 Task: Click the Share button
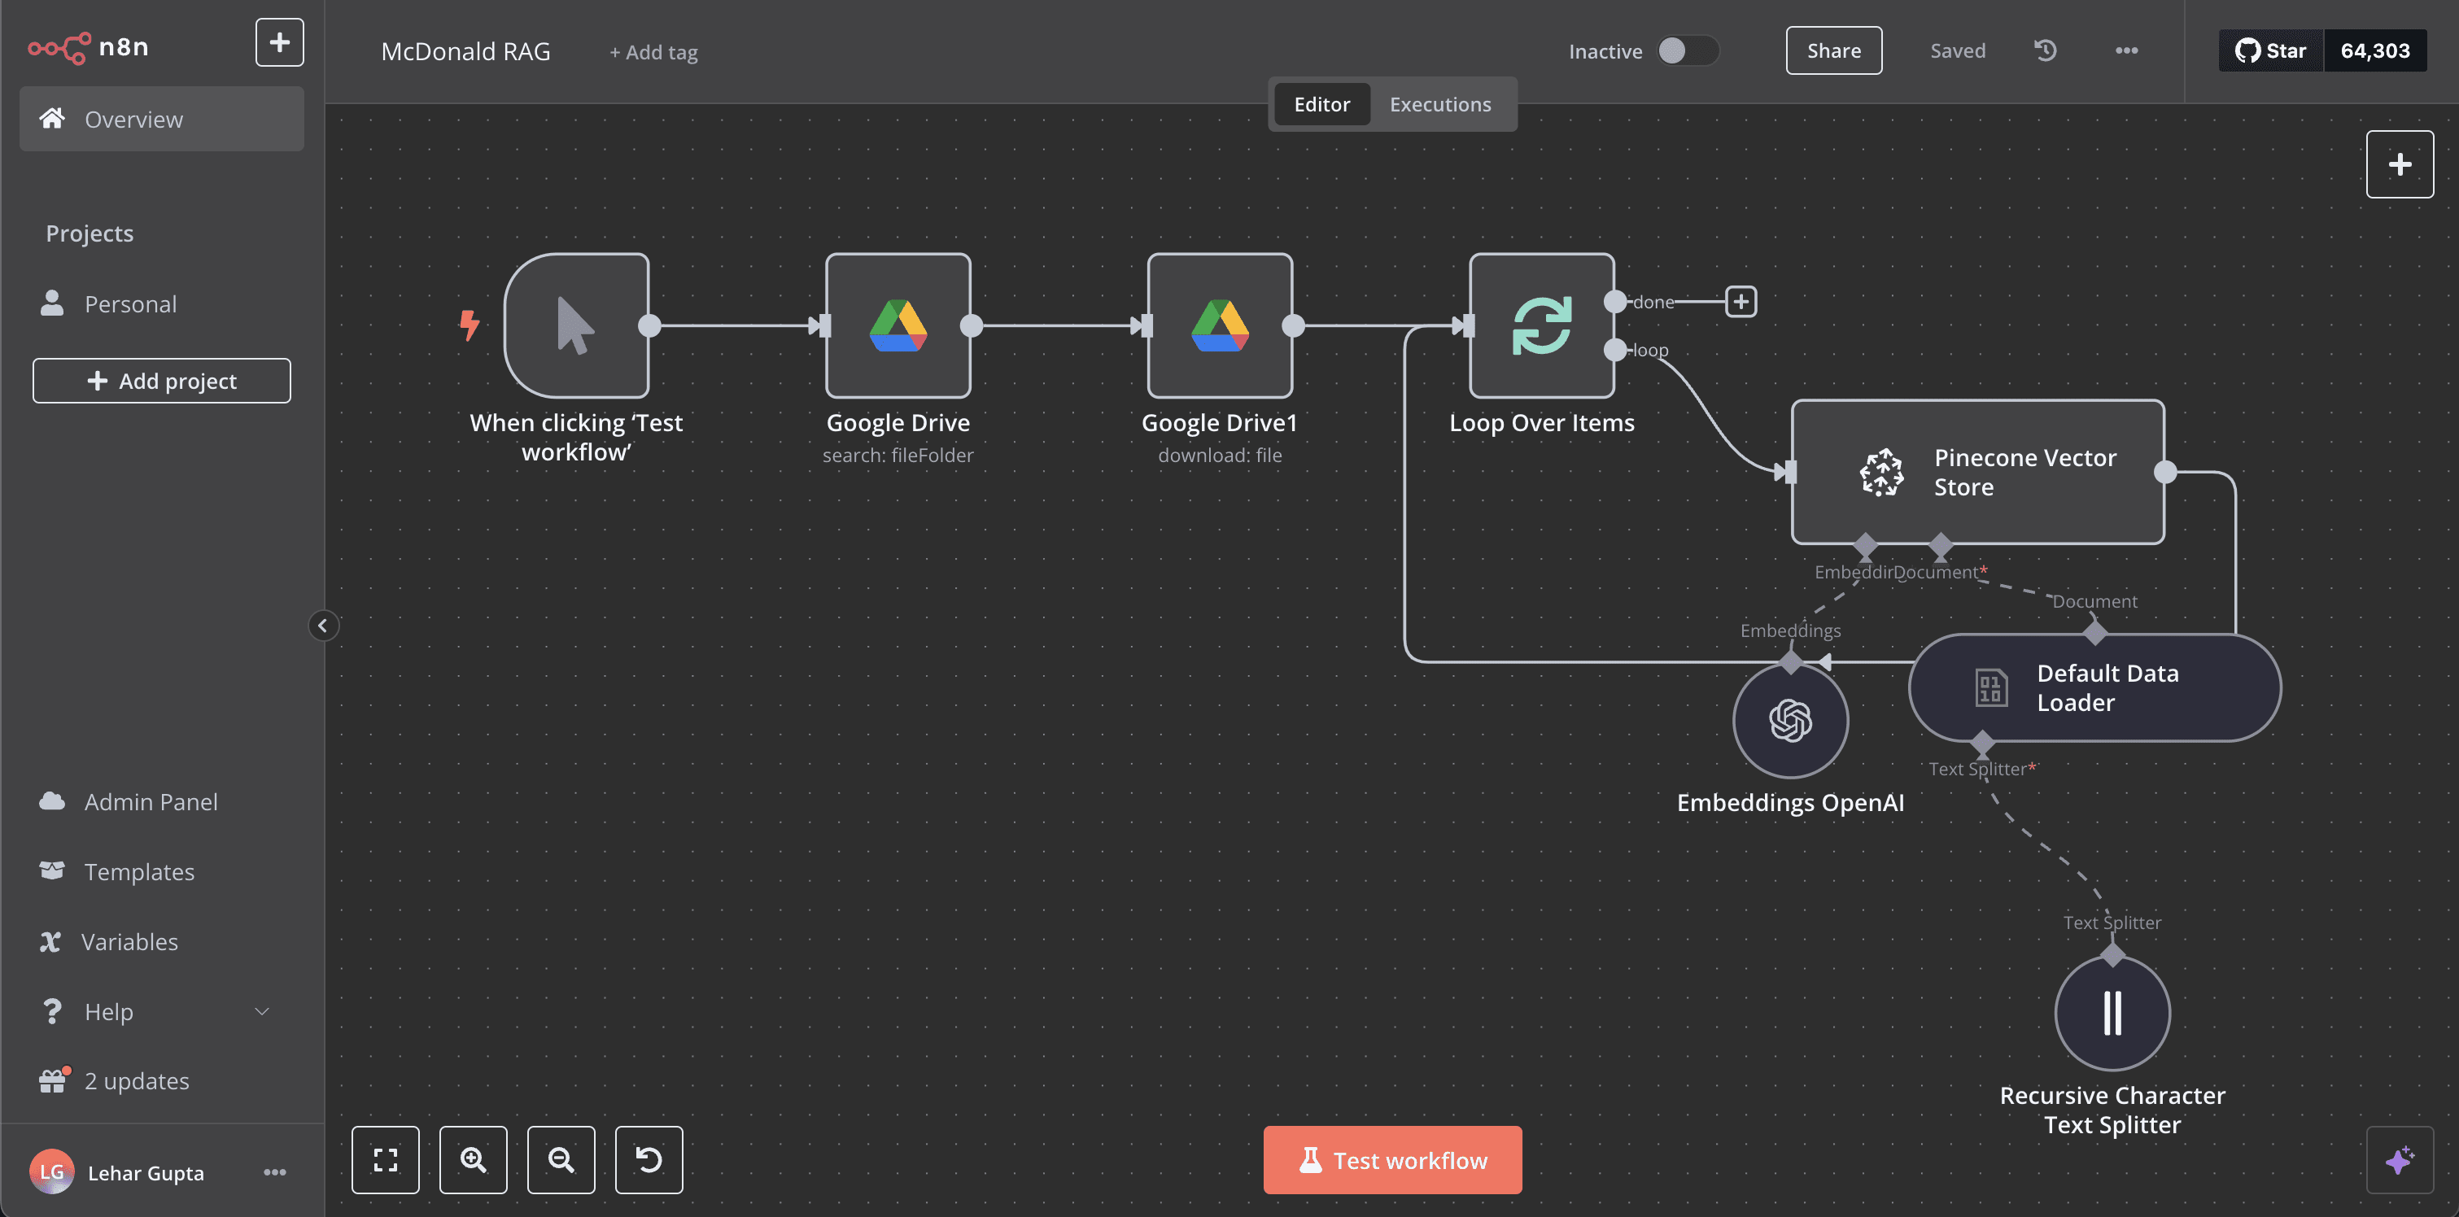click(x=1834, y=50)
